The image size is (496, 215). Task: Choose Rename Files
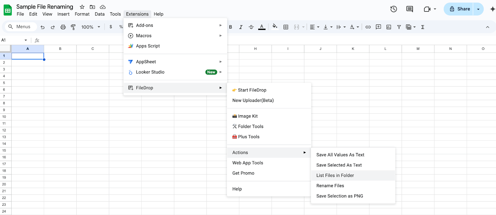353,186
